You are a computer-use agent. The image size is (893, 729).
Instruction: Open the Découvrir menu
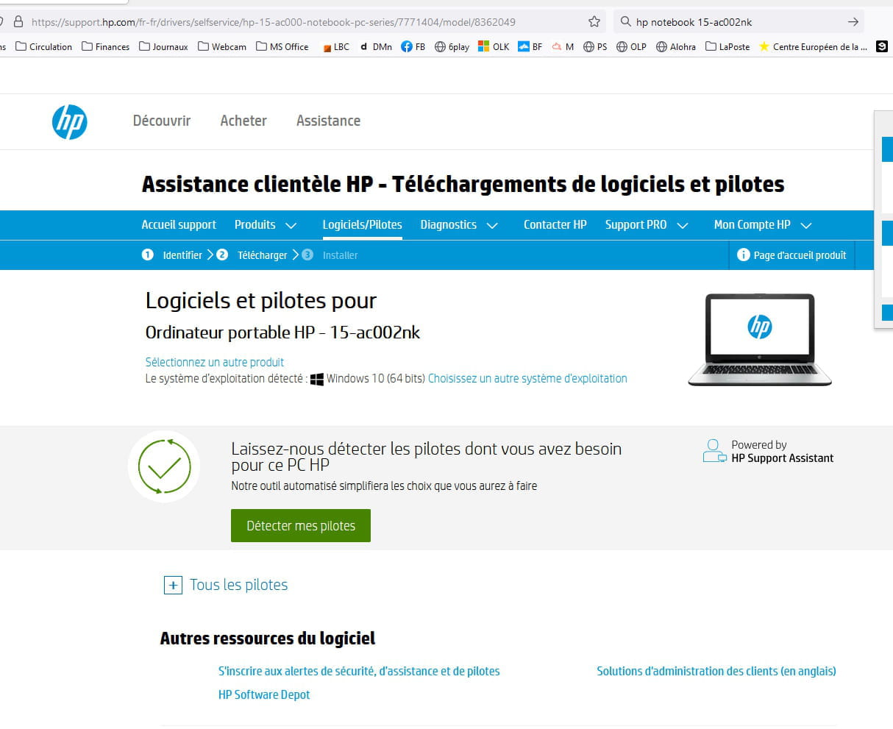162,121
